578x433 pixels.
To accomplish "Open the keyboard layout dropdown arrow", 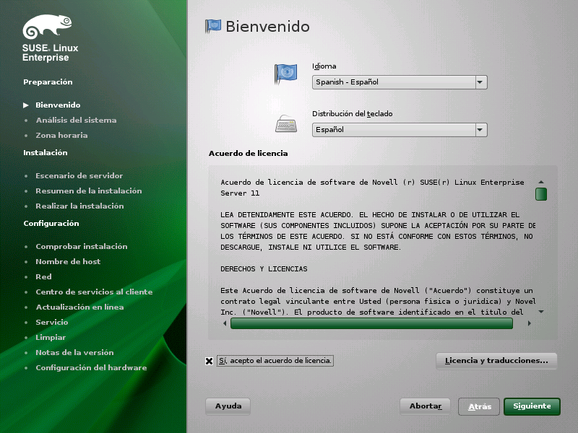I will click(x=480, y=130).
